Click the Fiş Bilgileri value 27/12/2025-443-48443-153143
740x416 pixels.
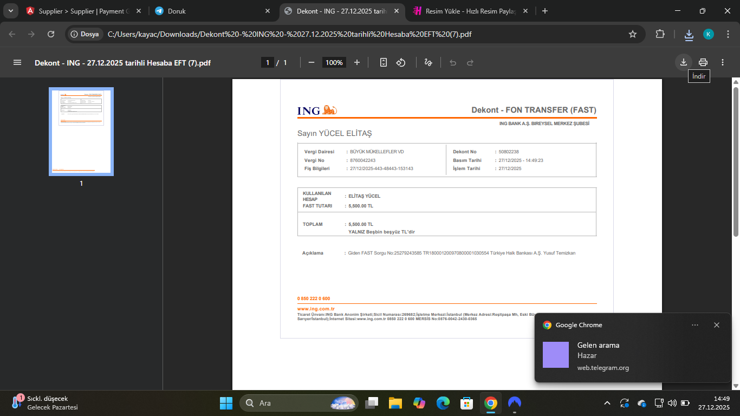point(381,168)
